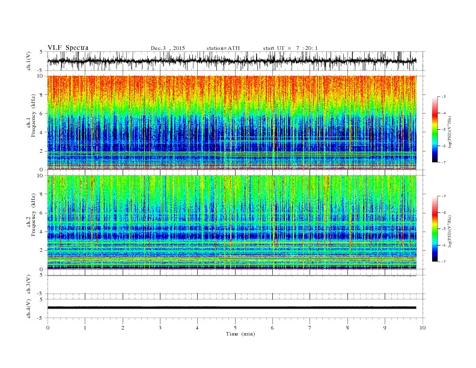
Task: Click time axis tick label "4"
Action: 198,328
